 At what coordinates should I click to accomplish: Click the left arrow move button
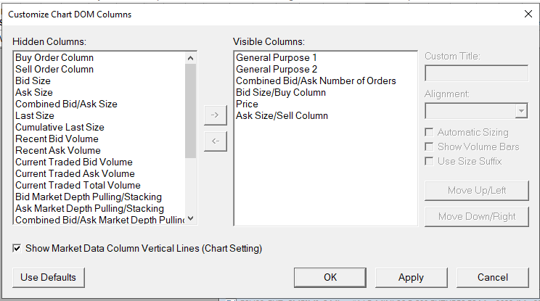pos(214,141)
